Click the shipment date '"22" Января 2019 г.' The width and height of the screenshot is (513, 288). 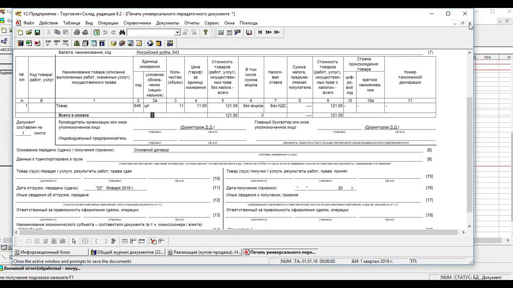coord(115,188)
